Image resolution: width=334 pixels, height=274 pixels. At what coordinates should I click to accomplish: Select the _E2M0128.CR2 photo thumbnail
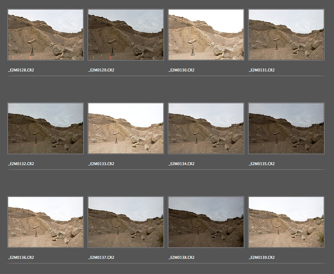click(46, 35)
